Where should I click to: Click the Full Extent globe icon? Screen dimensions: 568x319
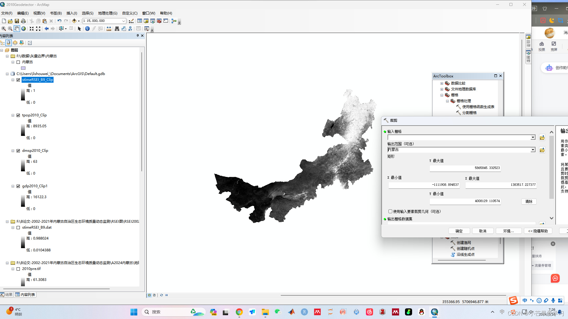[23, 29]
